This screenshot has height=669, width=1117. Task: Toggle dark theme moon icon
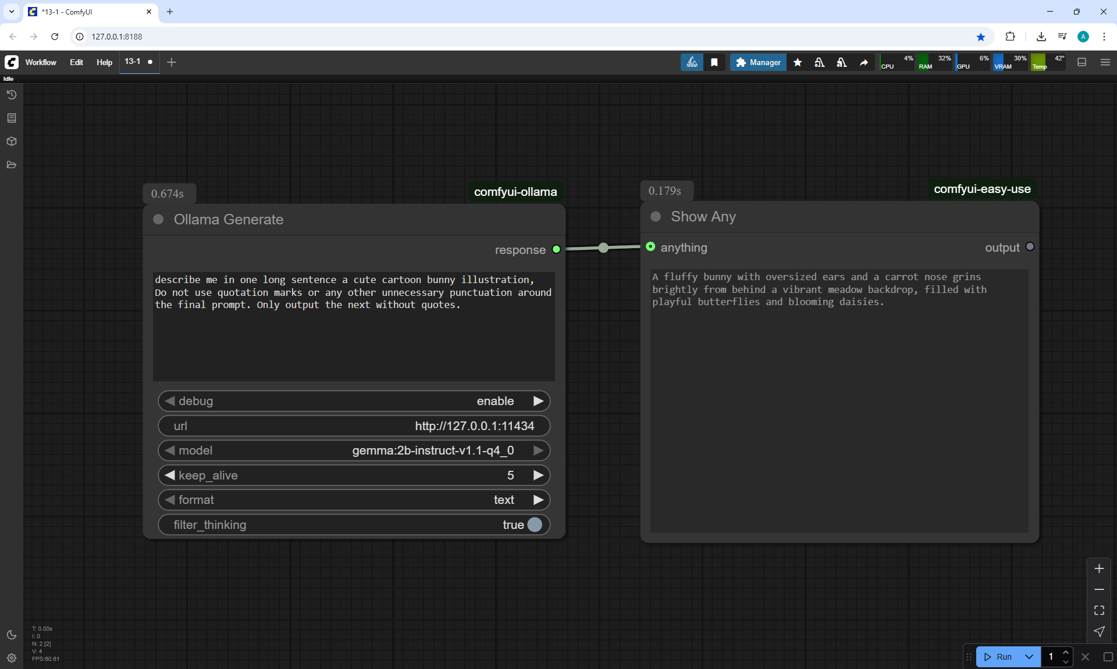(11, 635)
